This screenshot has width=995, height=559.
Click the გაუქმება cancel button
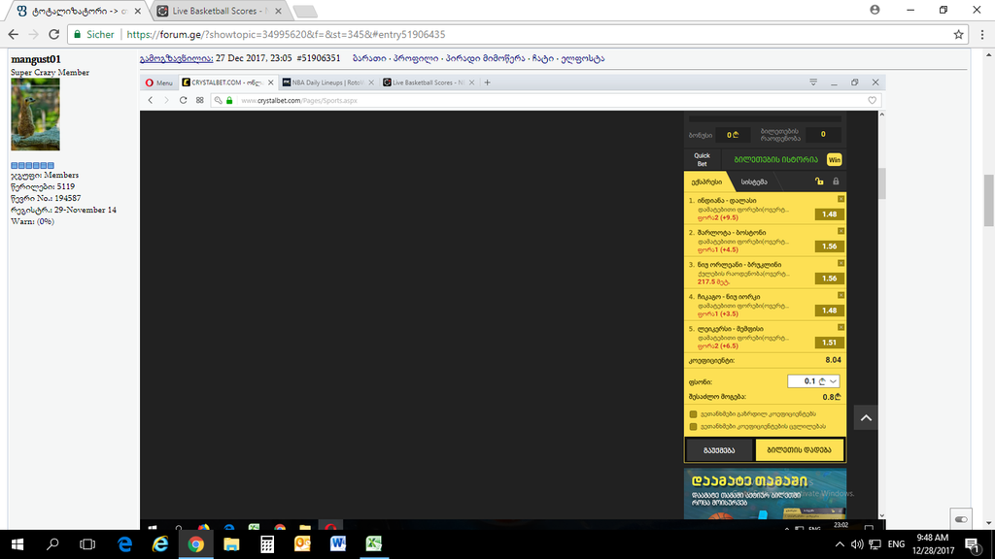719,450
